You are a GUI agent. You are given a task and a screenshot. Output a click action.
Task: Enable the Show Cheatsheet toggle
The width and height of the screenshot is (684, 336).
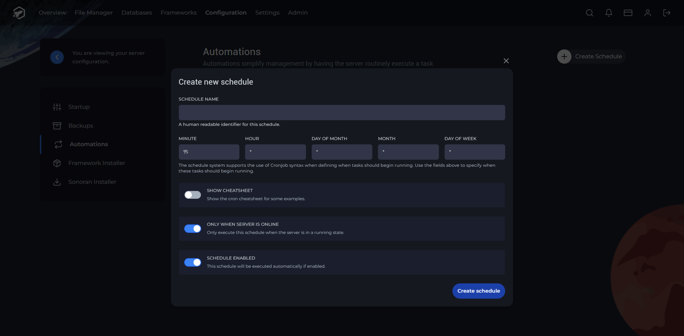[x=193, y=195]
